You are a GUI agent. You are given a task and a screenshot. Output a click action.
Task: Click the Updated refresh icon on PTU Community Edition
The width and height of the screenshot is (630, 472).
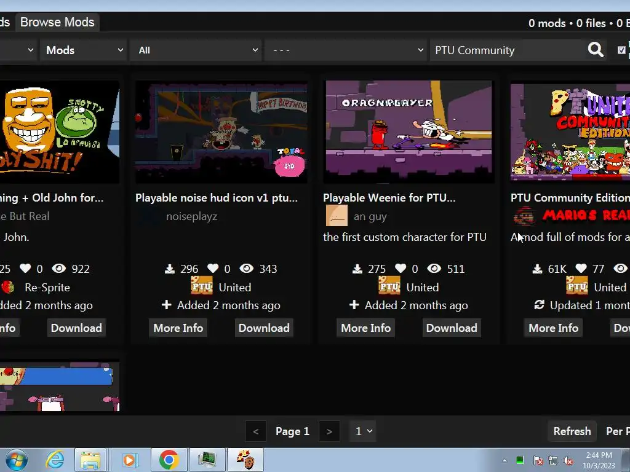click(x=539, y=305)
